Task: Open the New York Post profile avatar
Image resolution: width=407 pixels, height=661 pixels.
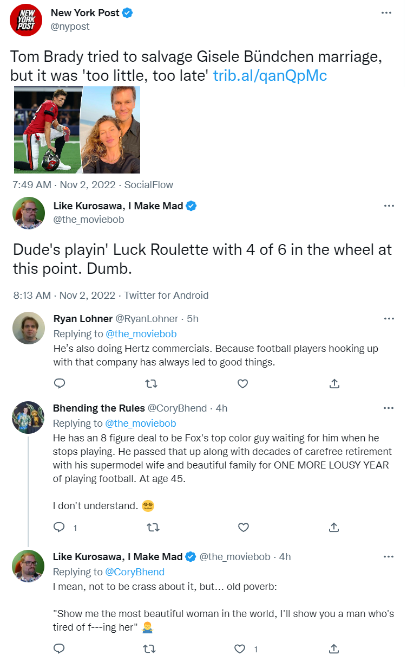Action: tap(27, 20)
